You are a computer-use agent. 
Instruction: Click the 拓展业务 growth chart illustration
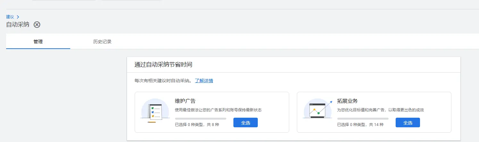[x=317, y=109]
